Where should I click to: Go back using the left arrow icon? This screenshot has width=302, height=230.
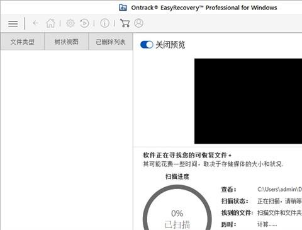(36, 23)
